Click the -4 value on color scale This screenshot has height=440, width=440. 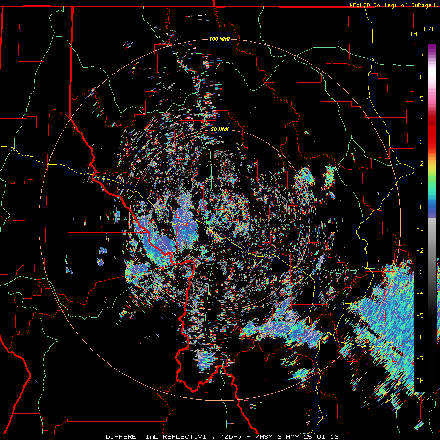(420, 294)
